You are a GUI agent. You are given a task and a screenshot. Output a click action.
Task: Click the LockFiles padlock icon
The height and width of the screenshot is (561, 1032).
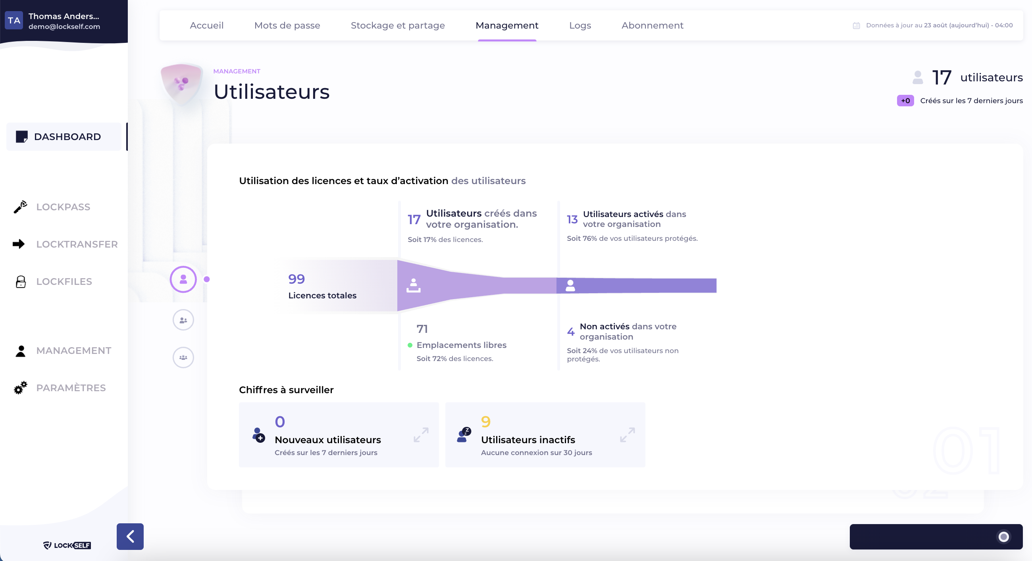(20, 282)
